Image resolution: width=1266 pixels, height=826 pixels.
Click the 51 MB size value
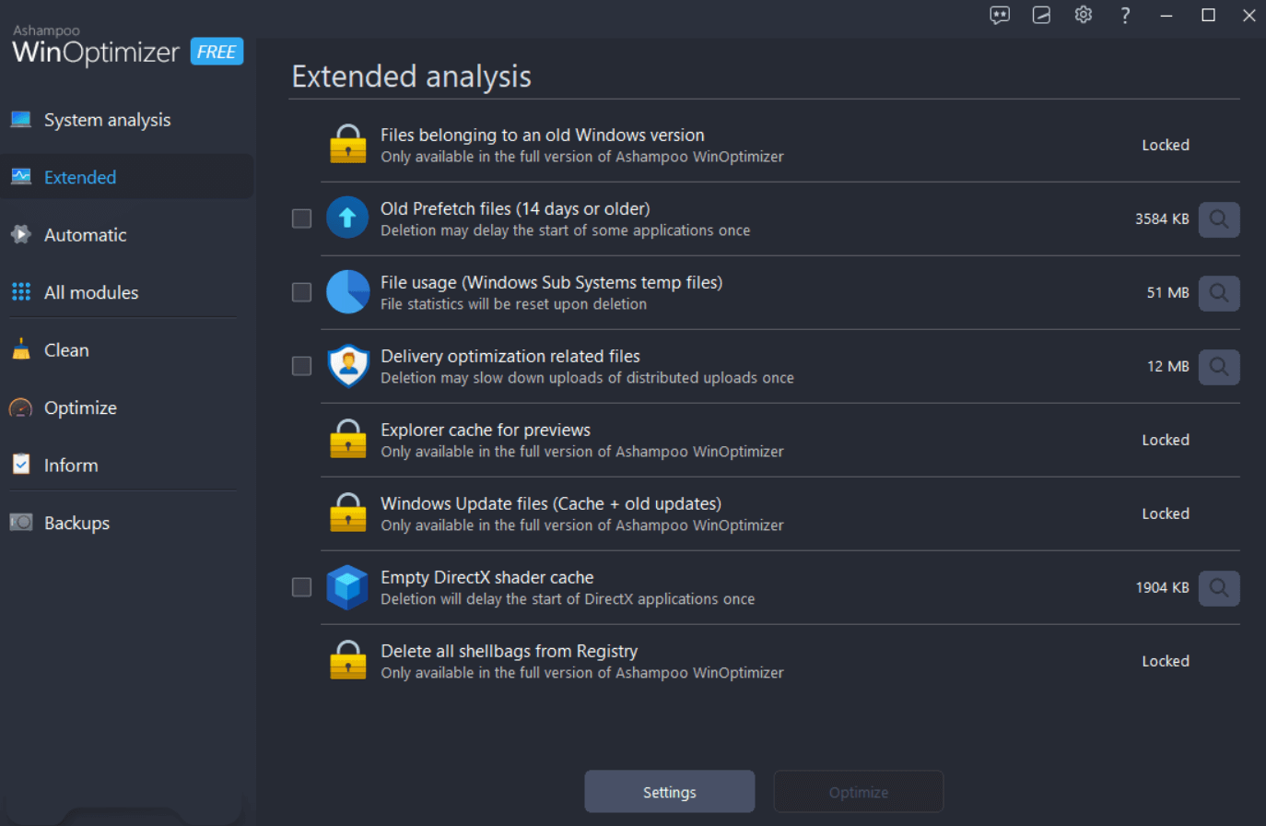tap(1167, 292)
